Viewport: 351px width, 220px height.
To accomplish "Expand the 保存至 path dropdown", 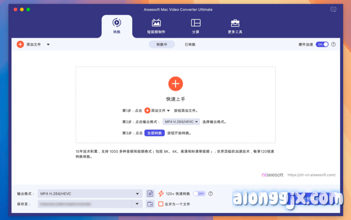I will [x=137, y=204].
